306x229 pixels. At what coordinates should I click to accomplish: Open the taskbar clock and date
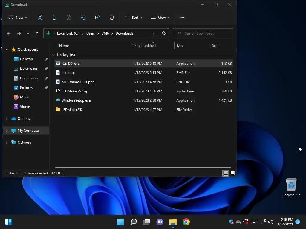click(x=285, y=222)
